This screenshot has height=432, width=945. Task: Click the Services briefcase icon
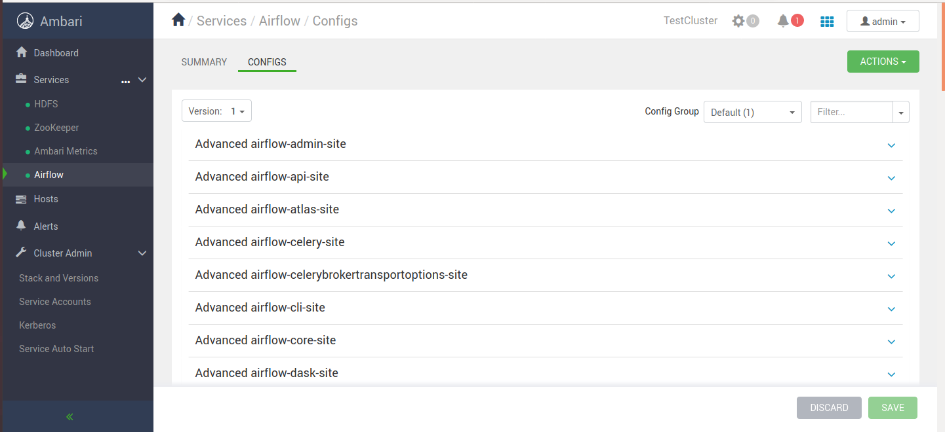tap(22, 79)
